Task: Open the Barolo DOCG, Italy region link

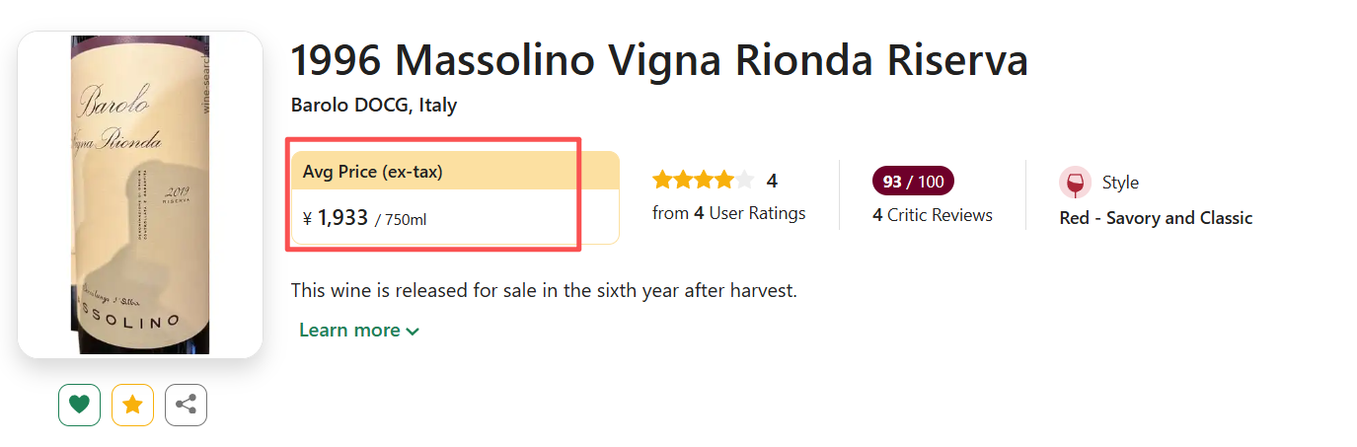Action: pyautogui.click(x=374, y=105)
